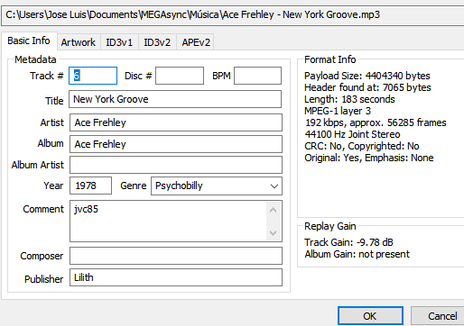Open the Genre dropdown Psychobilly
The width and height of the screenshot is (464, 326).
coord(217,186)
